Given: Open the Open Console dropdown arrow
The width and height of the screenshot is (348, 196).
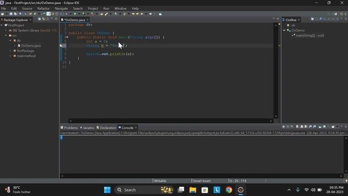Looking at the screenshot, I should point(337,127).
